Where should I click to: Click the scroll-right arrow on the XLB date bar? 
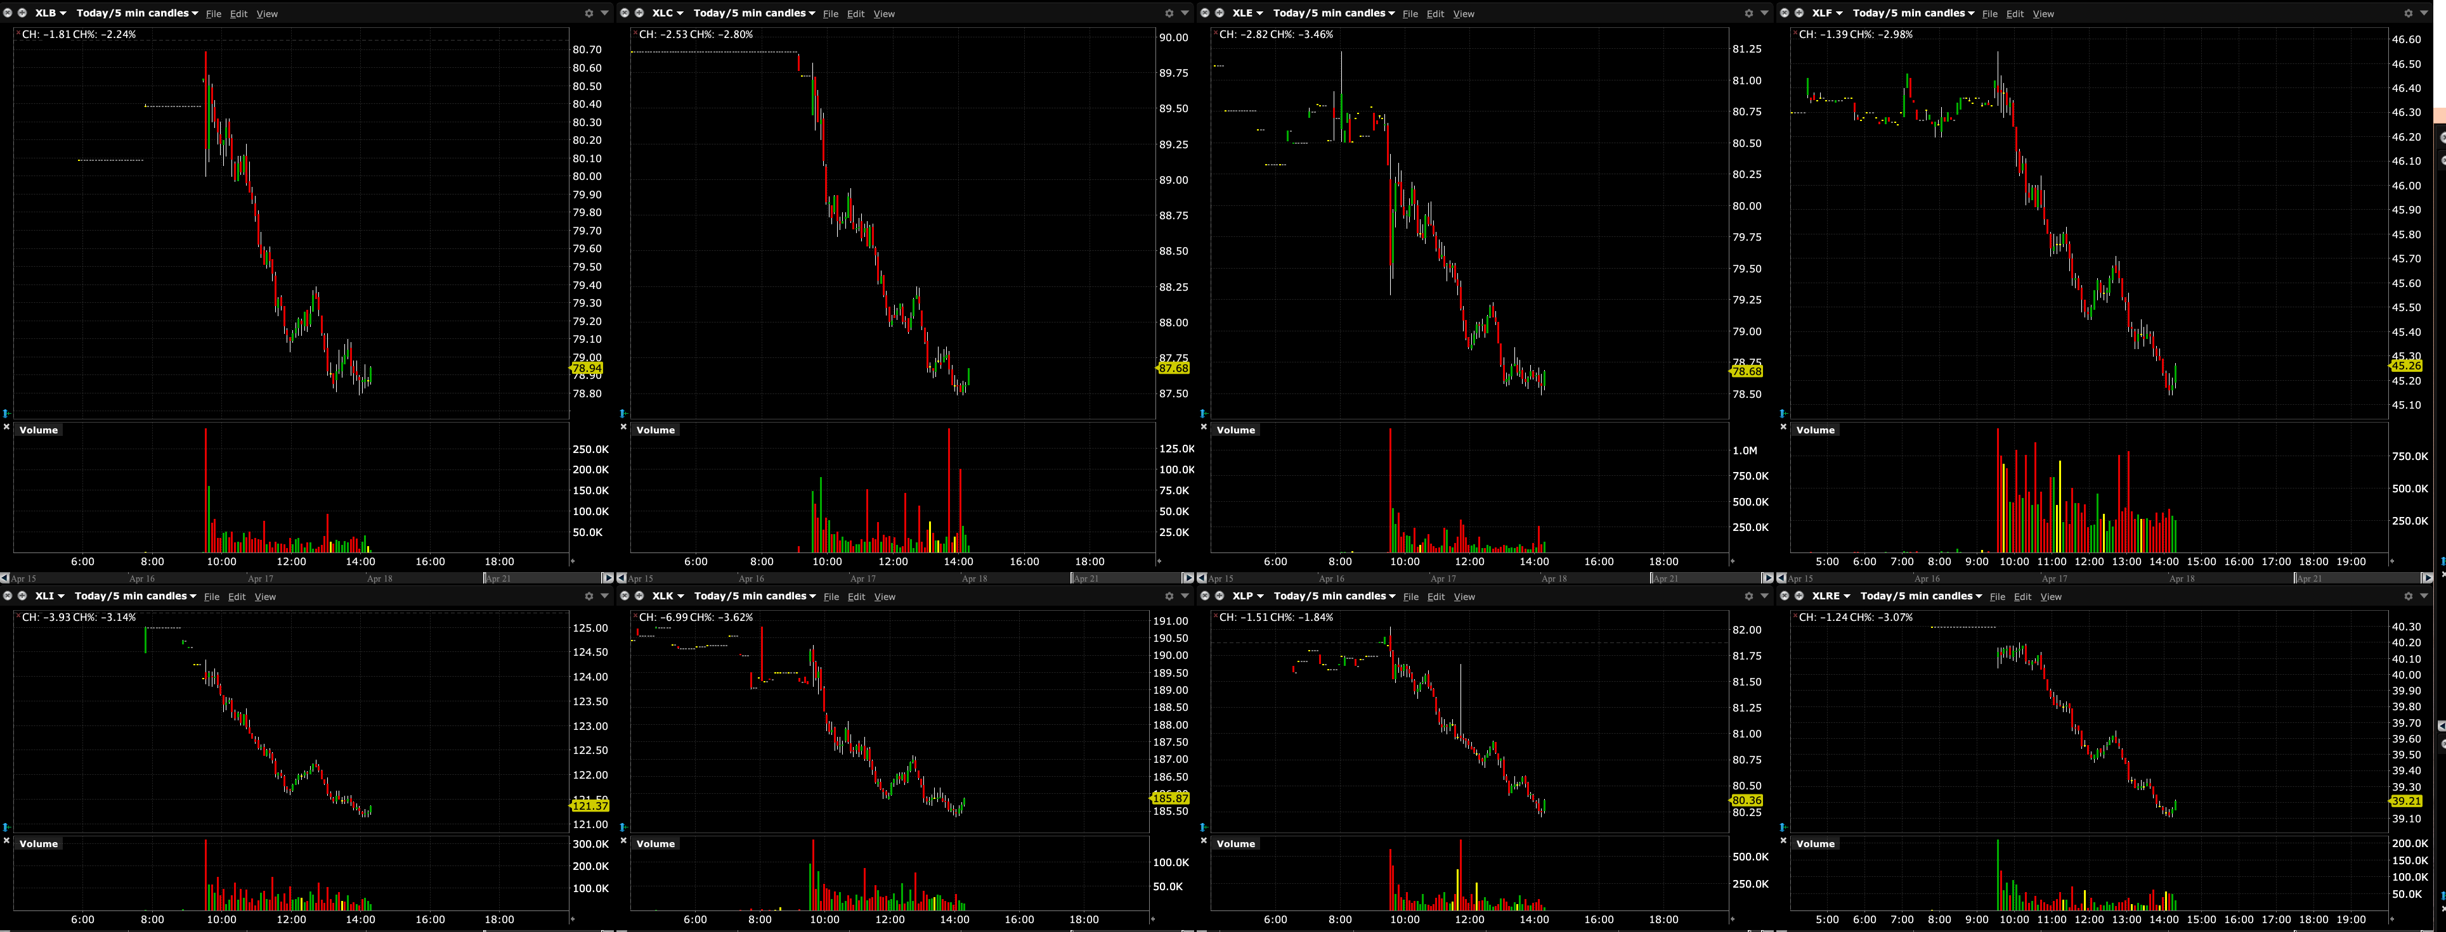point(608,578)
